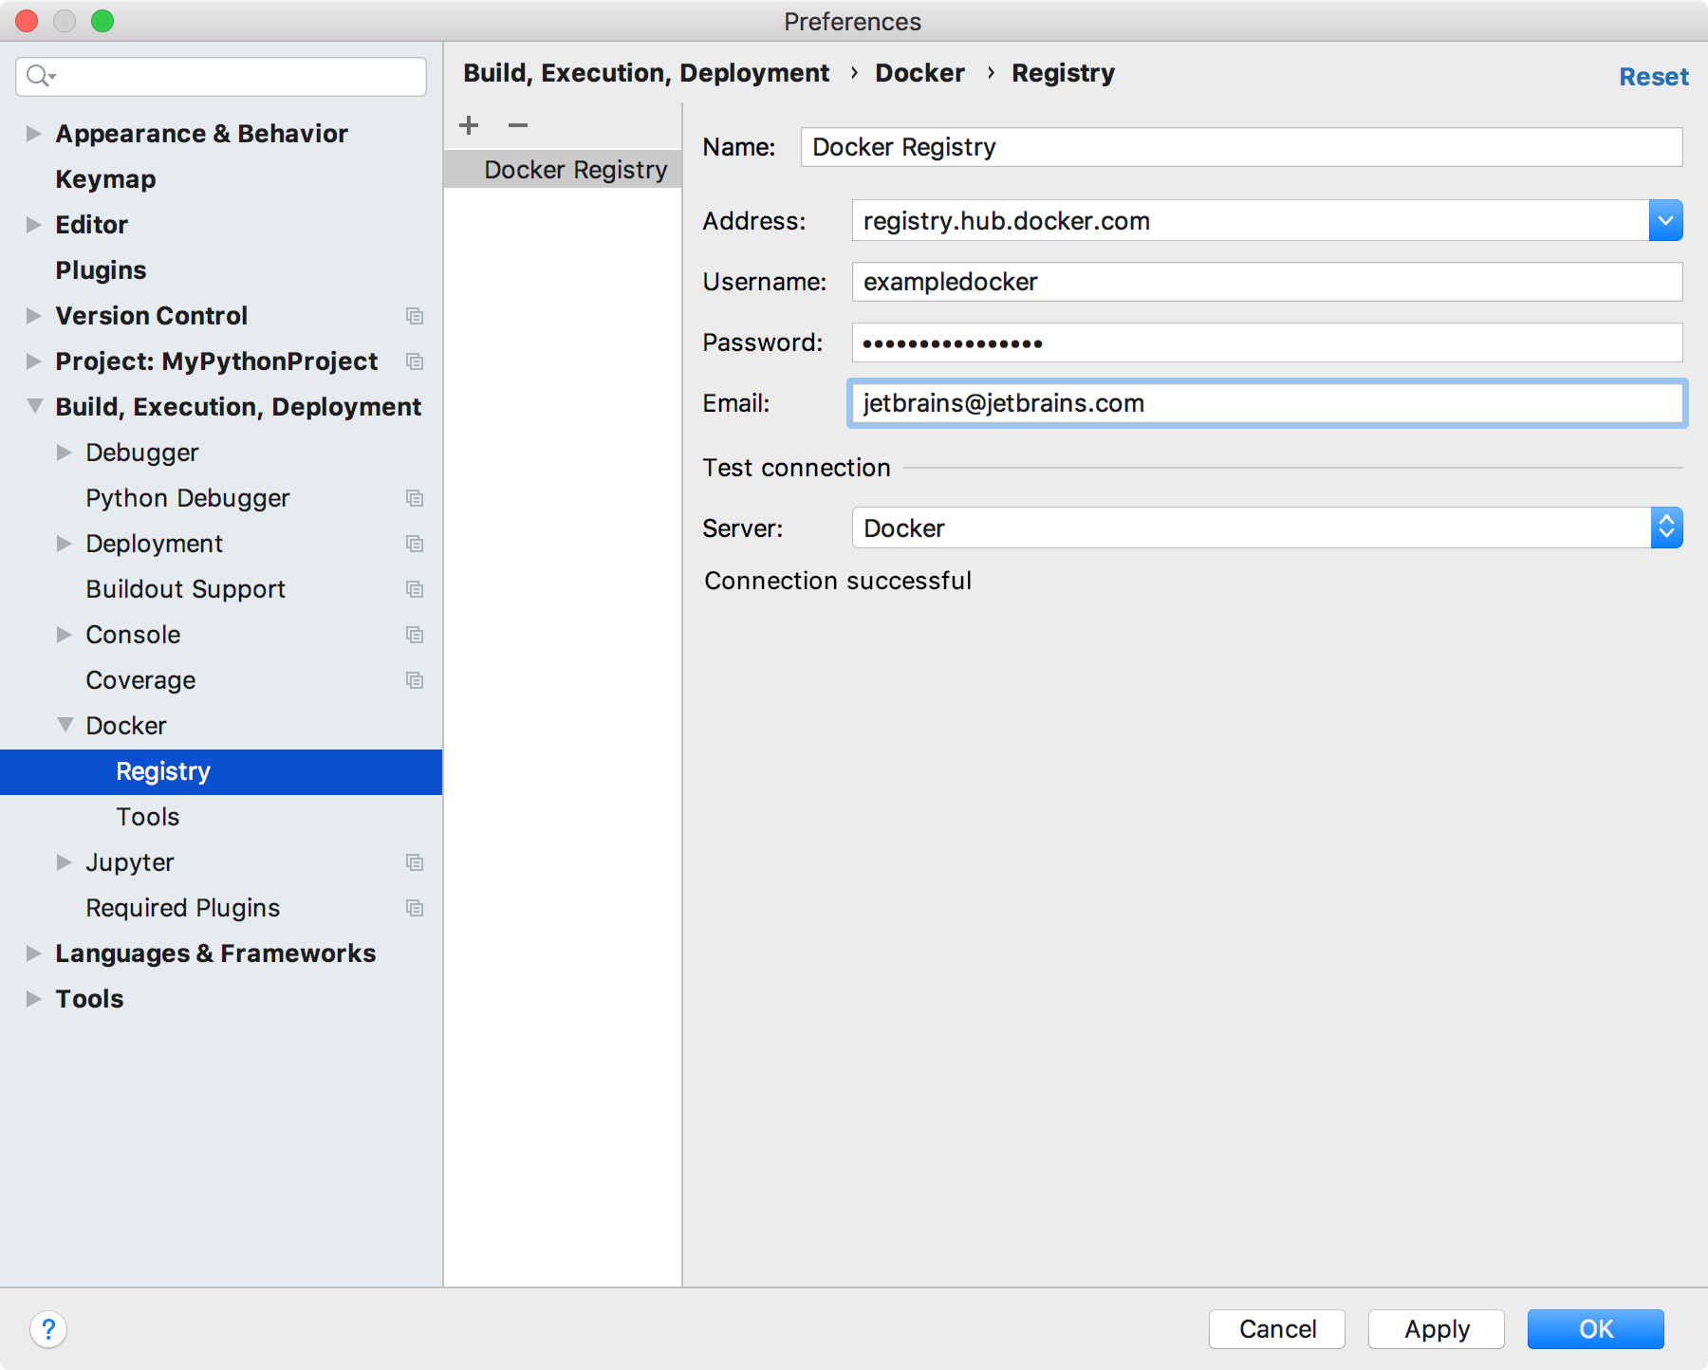1708x1370 pixels.
Task: Open the Docker breadcrumb page
Action: pyautogui.click(x=919, y=72)
